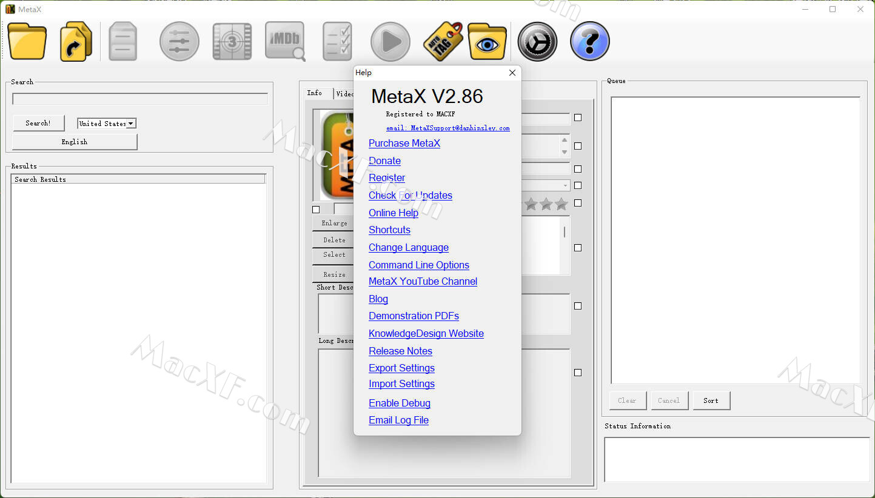Viewport: 875px width, 498px height.
Task: Open the United States country dropdown
Action: [x=132, y=123]
